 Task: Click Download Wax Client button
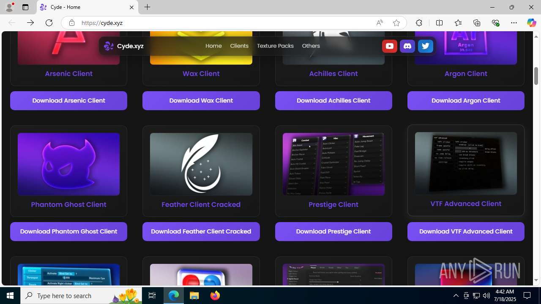pos(201,100)
